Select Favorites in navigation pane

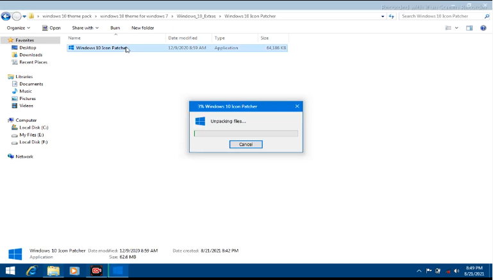click(x=24, y=40)
